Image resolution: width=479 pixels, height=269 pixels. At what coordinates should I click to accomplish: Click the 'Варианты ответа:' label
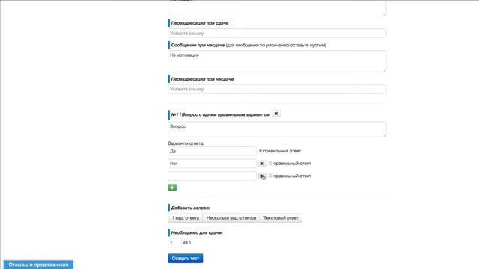tap(186, 143)
